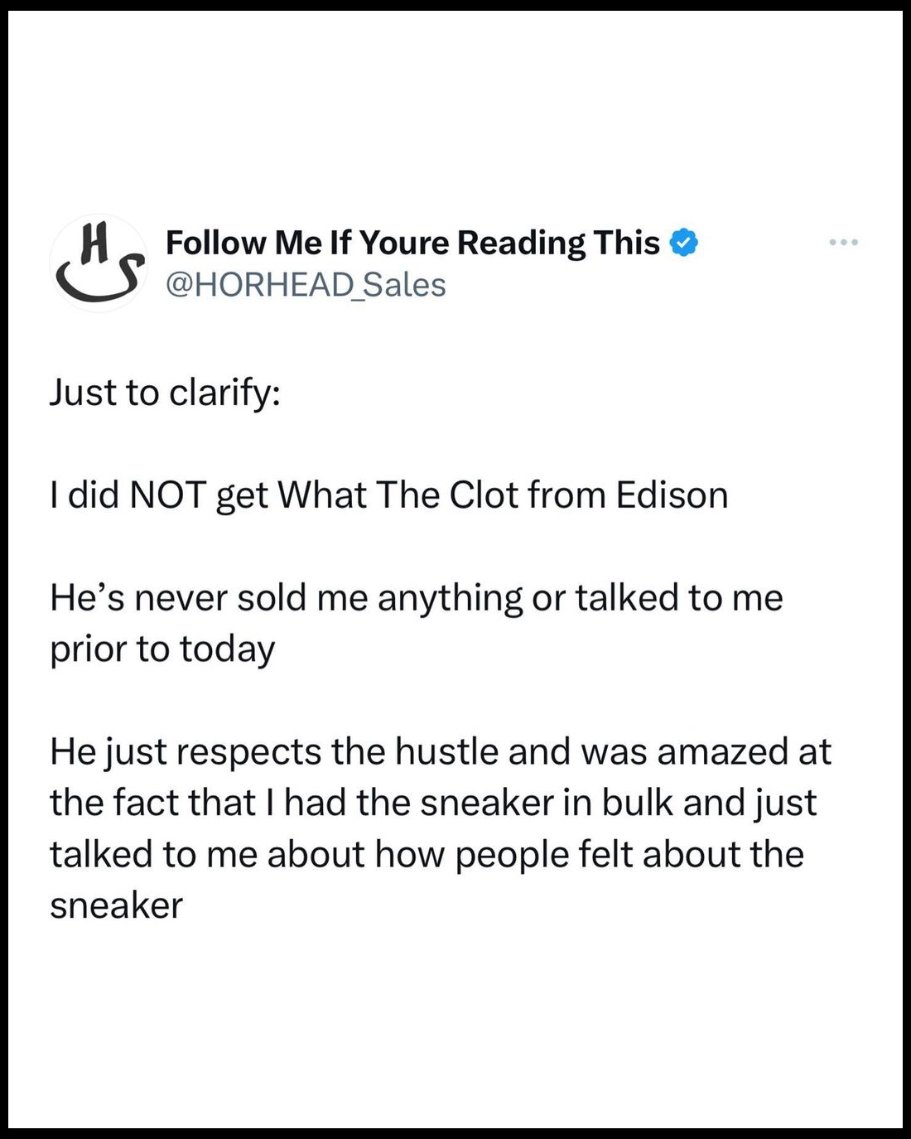The width and height of the screenshot is (911, 1139).
Task: Click the "Just to clarify:" line
Action: (x=165, y=392)
